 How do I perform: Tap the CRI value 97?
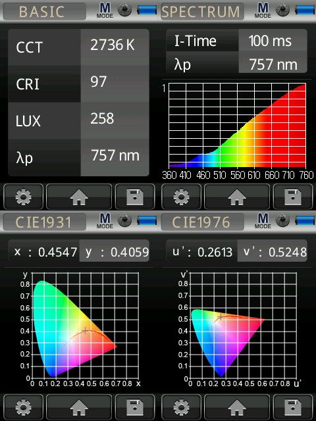tap(115, 84)
